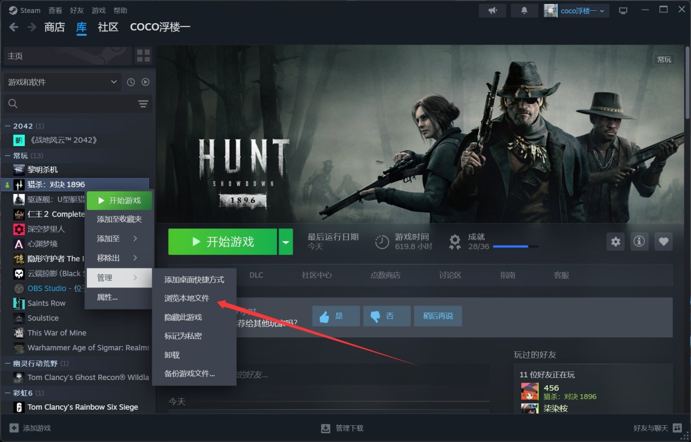The width and height of the screenshot is (691, 442).
Task: Click 开始游戏 in context menu
Action: [119, 201]
